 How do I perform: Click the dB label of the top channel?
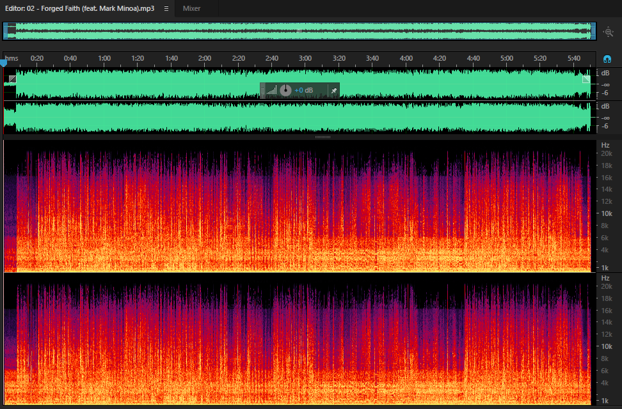605,73
